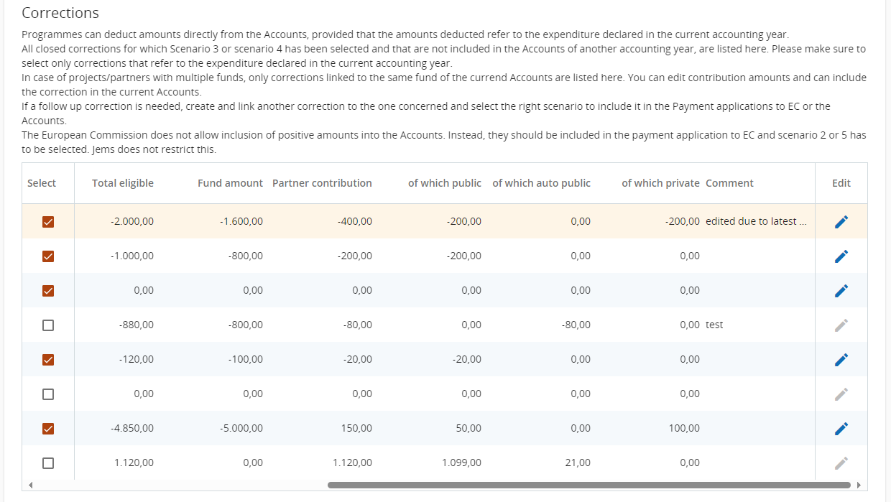
Task: Deselect the -4.850,00 correction checkbox
Action: (x=48, y=429)
